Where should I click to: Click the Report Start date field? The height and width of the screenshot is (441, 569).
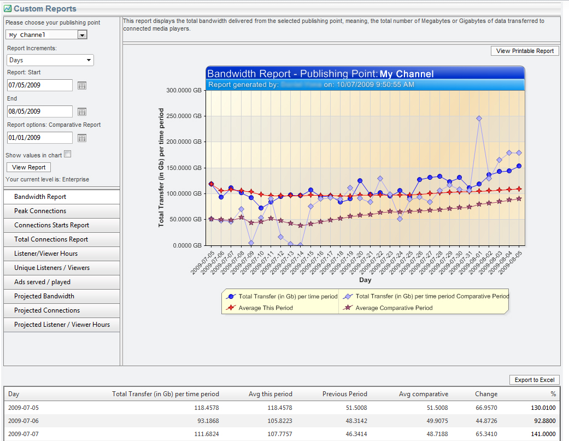pyautogui.click(x=39, y=85)
